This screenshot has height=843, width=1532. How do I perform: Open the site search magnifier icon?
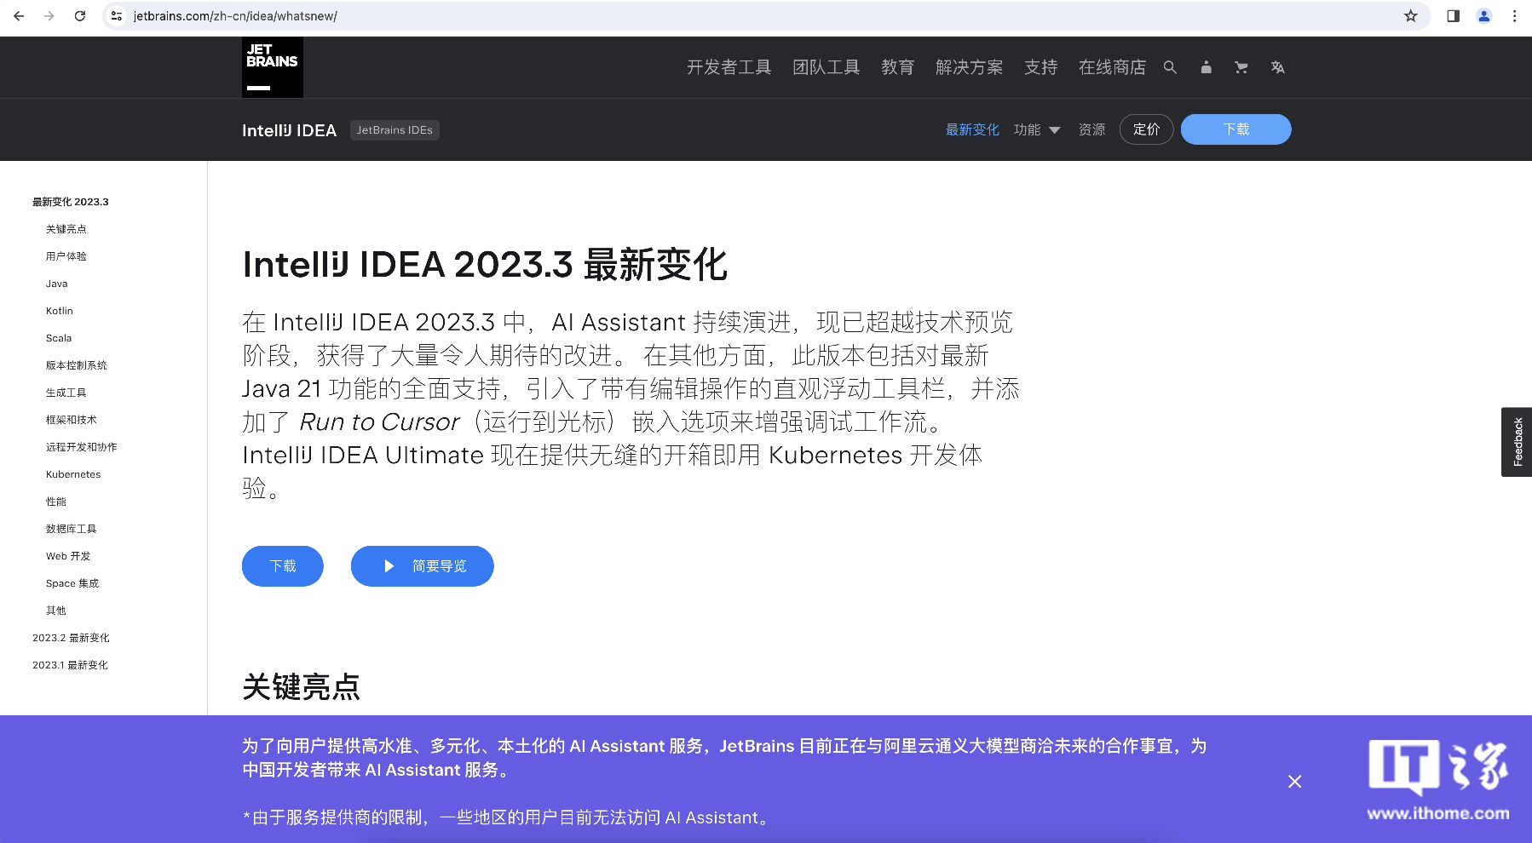click(1170, 67)
